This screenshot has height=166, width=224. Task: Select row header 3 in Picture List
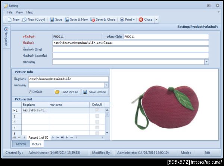pos(17,122)
